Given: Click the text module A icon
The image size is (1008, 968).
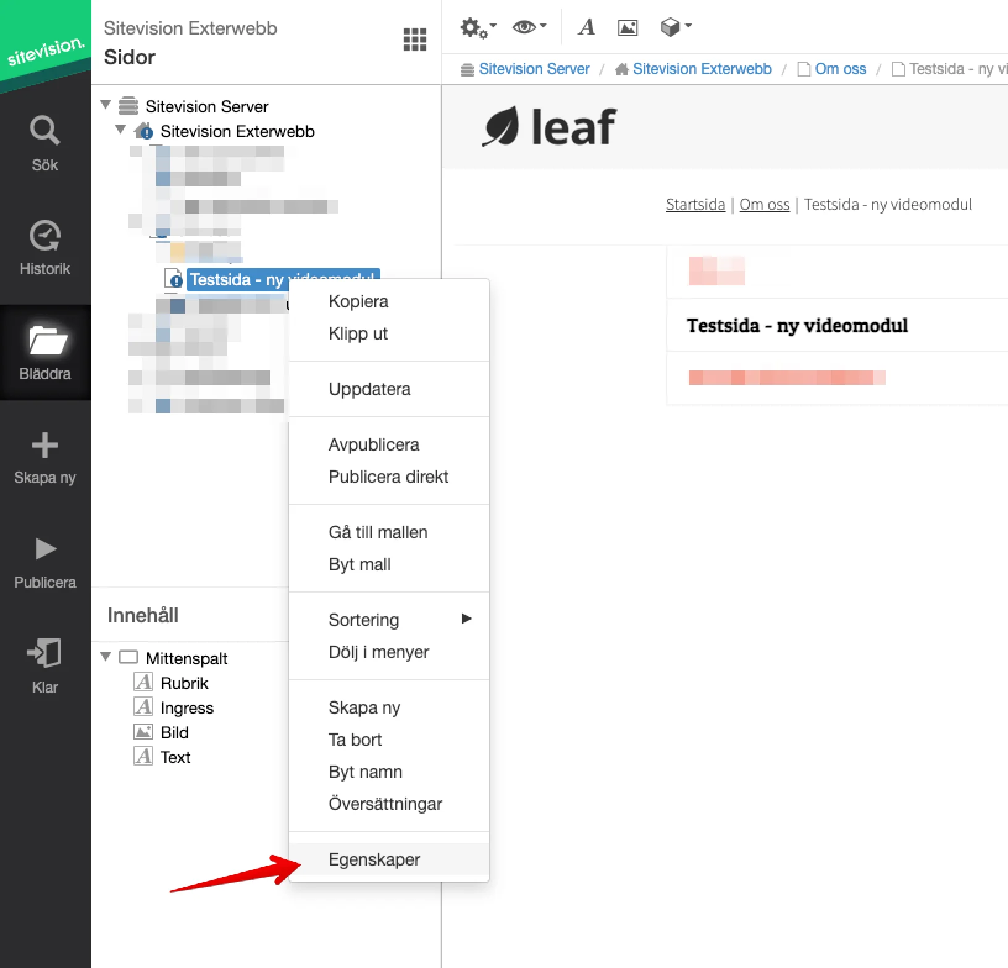Looking at the screenshot, I should coord(586,27).
